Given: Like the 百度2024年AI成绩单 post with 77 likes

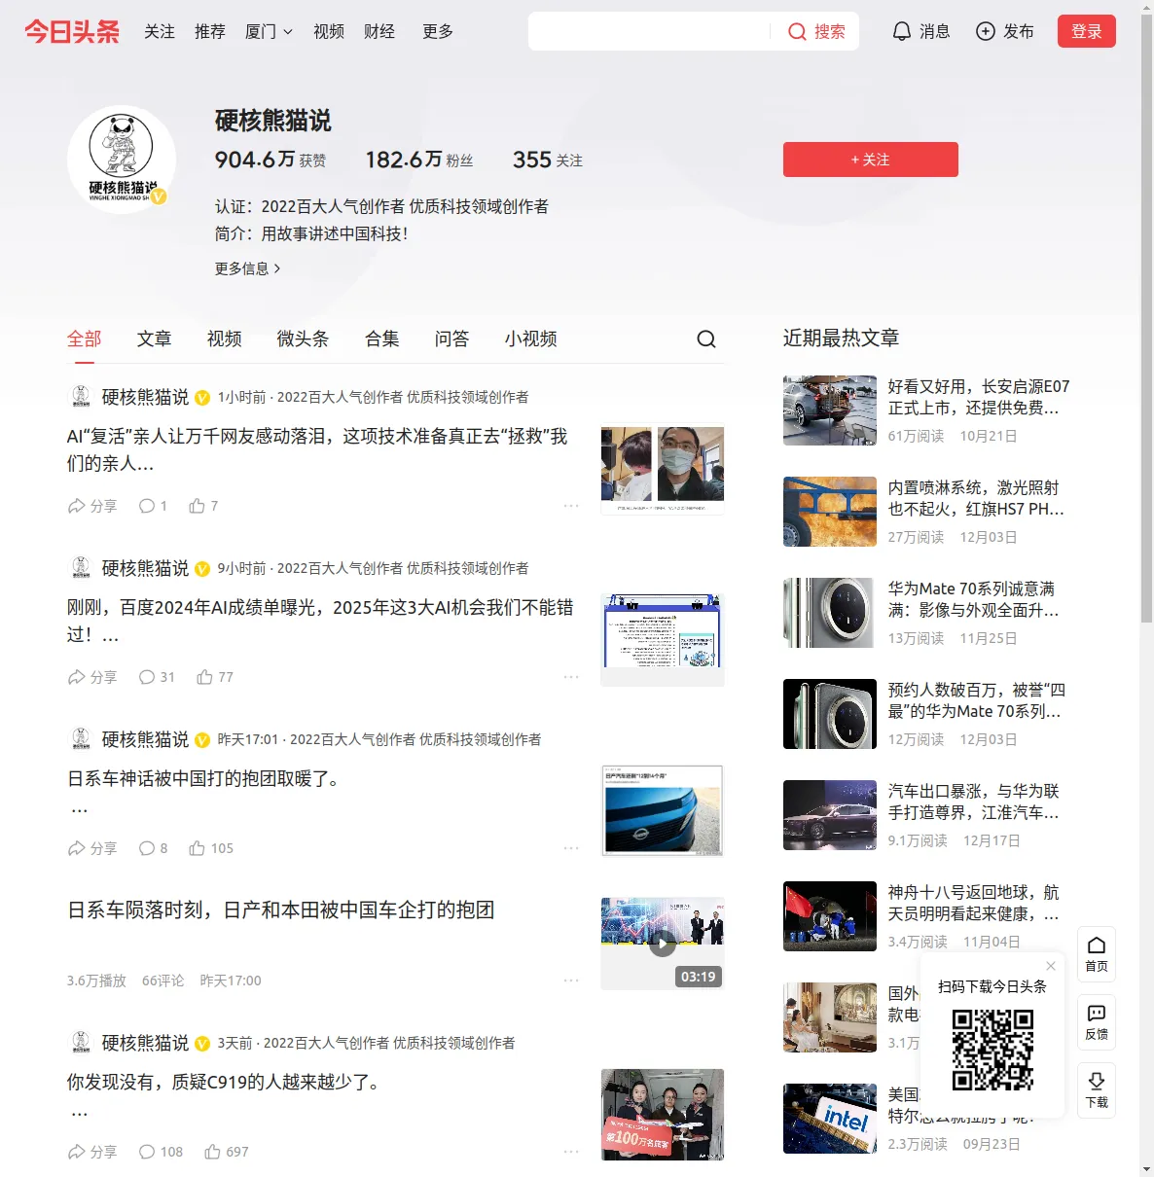Looking at the screenshot, I should pos(215,677).
